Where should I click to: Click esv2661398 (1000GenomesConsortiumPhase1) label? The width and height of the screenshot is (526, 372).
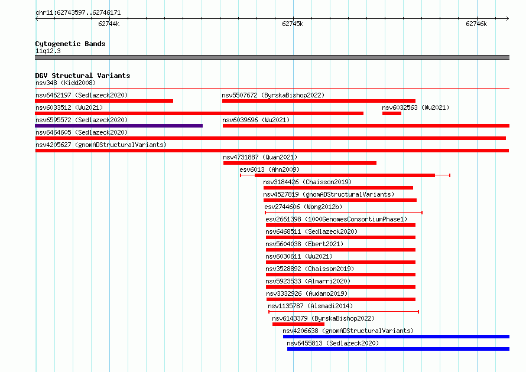(336, 219)
